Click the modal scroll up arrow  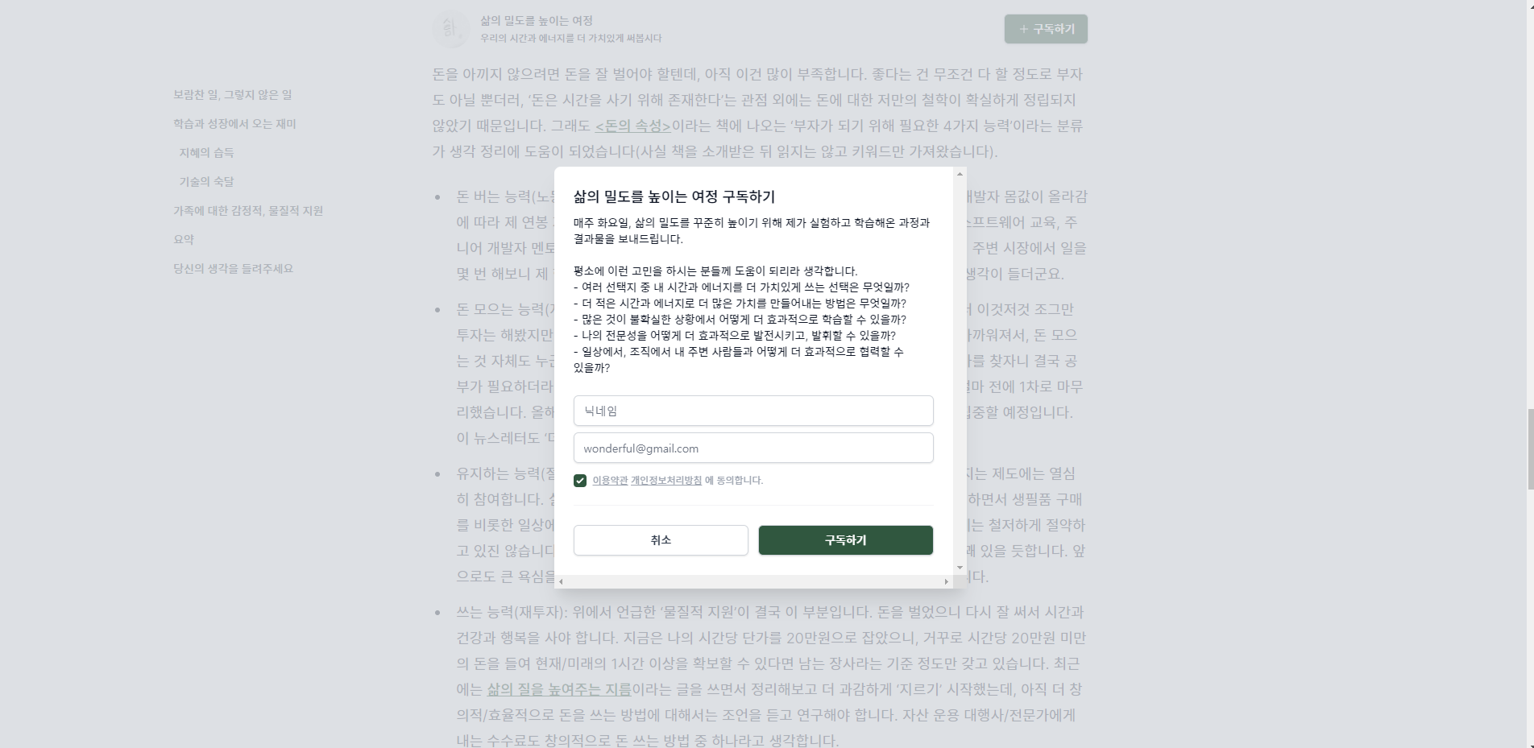(960, 174)
